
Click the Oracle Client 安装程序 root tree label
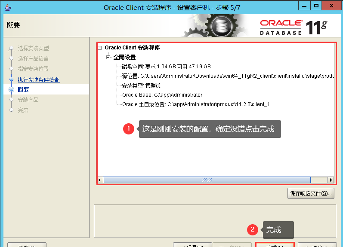[133, 48]
